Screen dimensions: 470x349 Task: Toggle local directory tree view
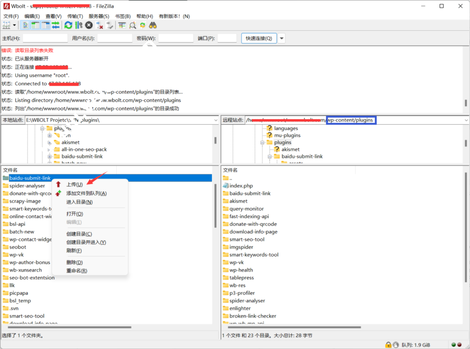35,25
